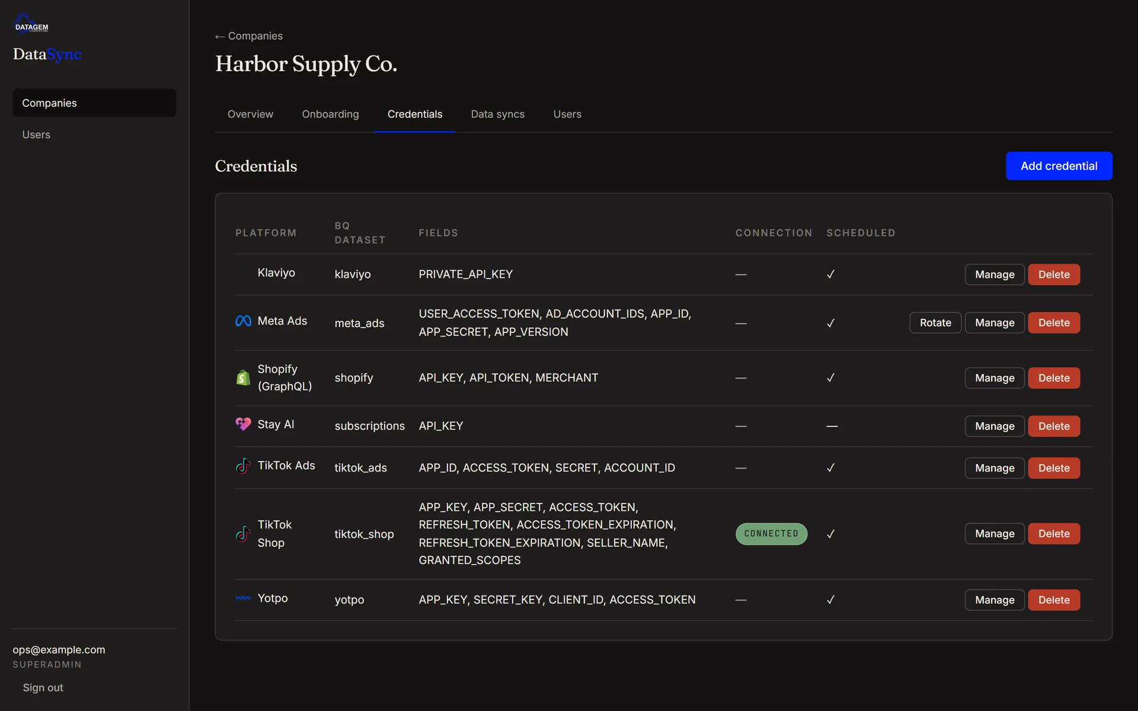
Task: Click the TikTok Ads platform icon
Action: tap(243, 466)
